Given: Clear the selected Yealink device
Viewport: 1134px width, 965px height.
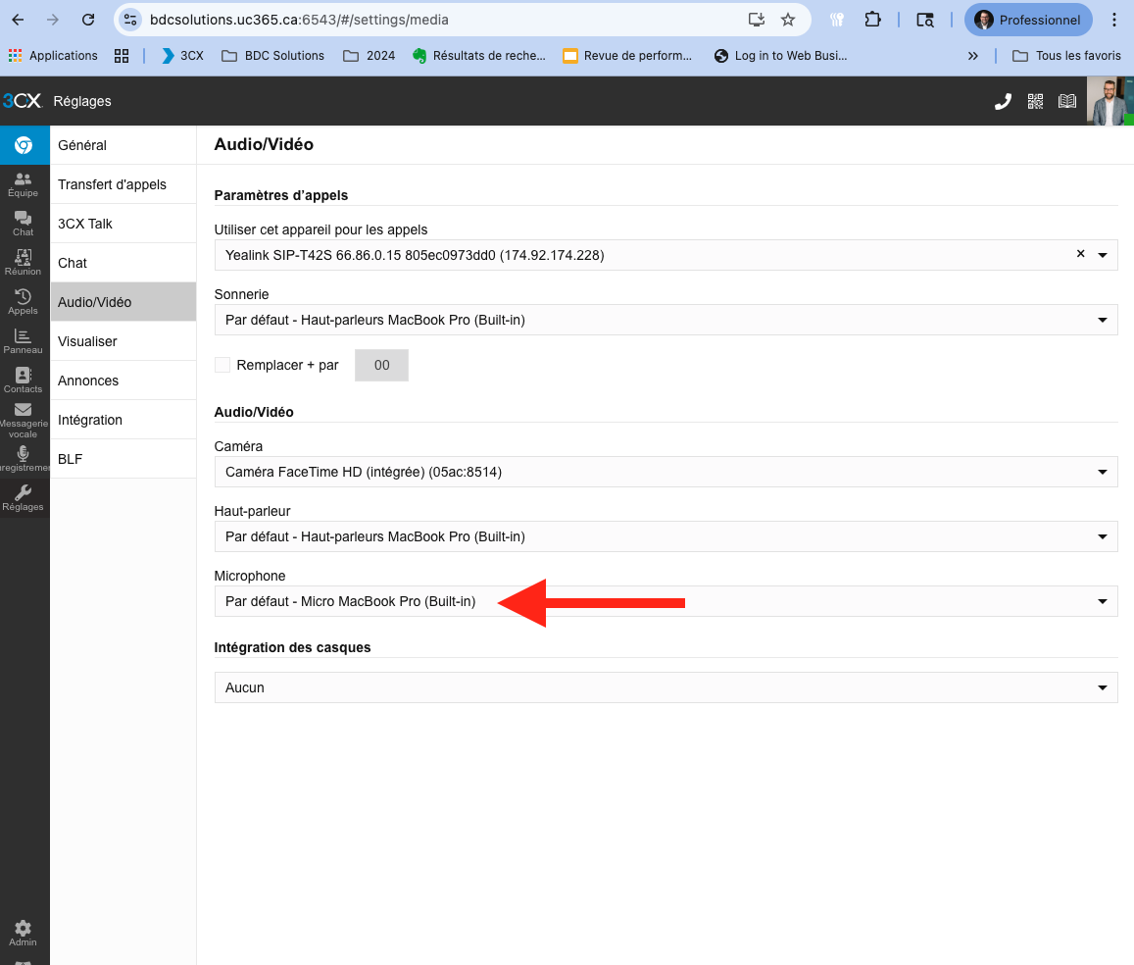Looking at the screenshot, I should pyautogui.click(x=1080, y=254).
